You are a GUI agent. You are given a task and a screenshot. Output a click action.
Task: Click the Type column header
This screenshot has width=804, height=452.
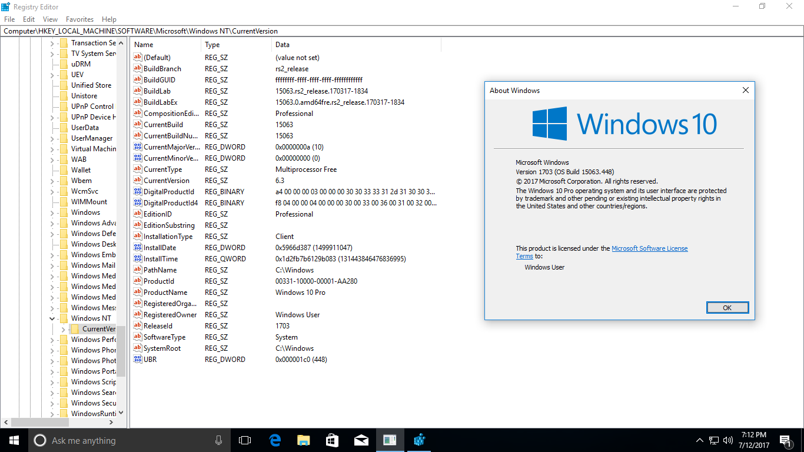click(237, 45)
